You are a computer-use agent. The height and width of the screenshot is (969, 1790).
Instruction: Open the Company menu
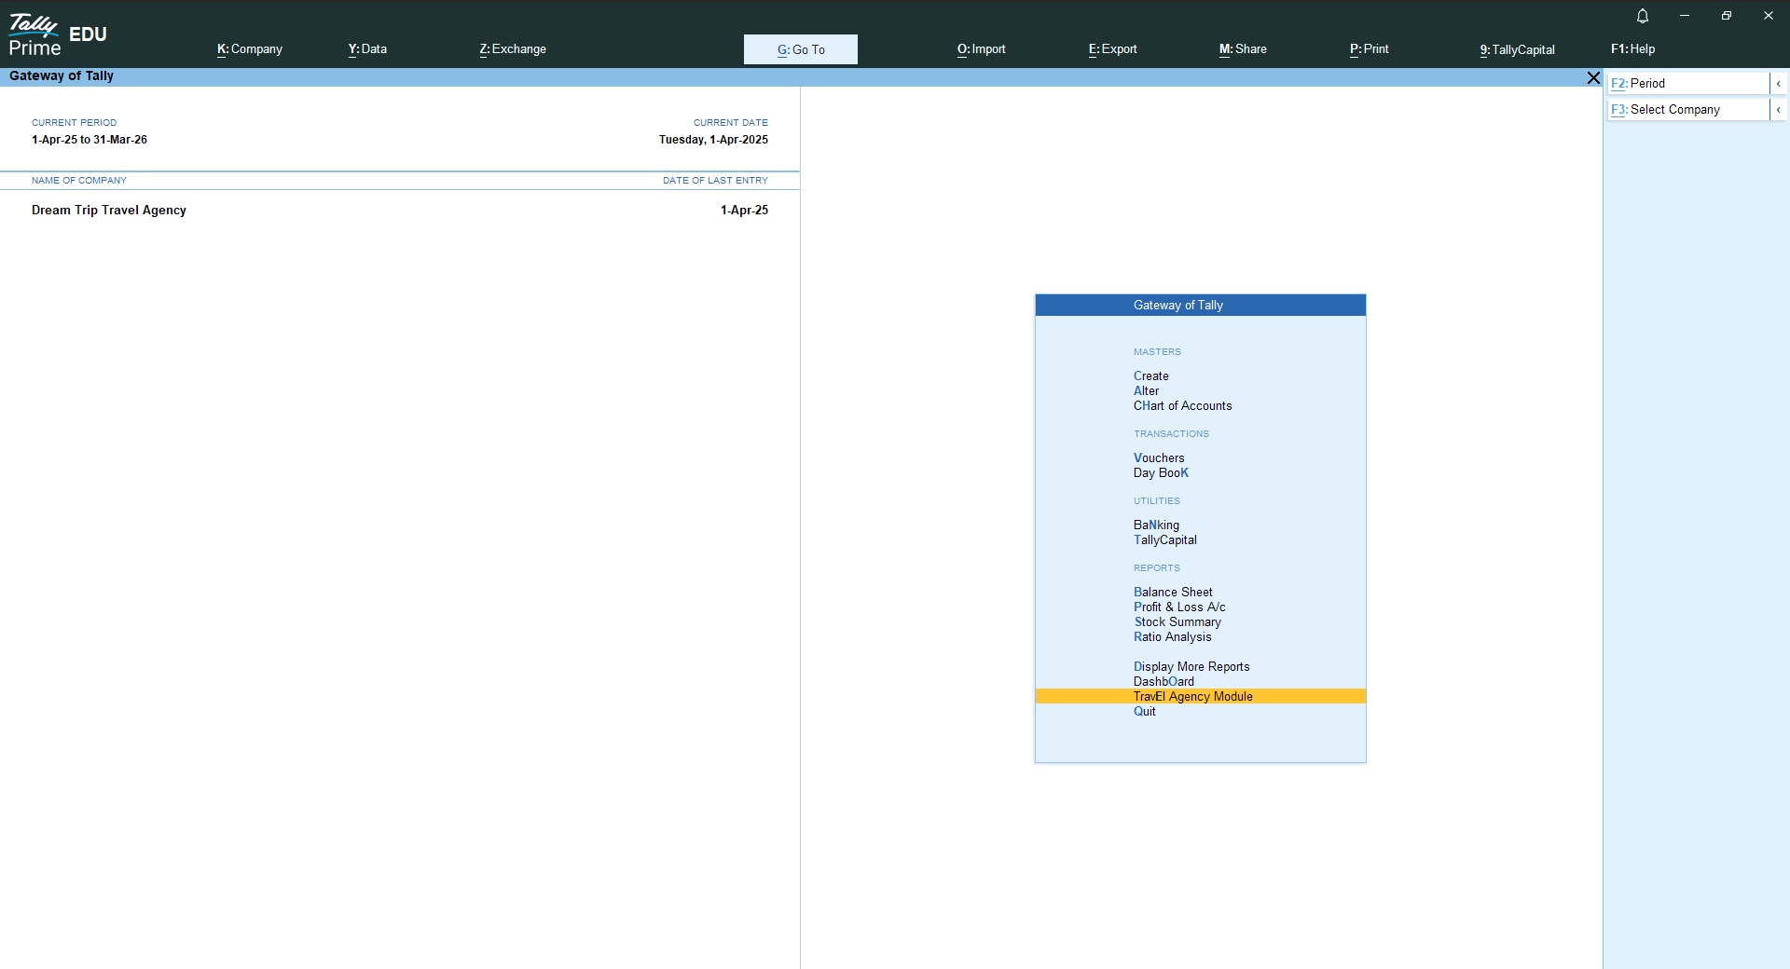point(250,49)
